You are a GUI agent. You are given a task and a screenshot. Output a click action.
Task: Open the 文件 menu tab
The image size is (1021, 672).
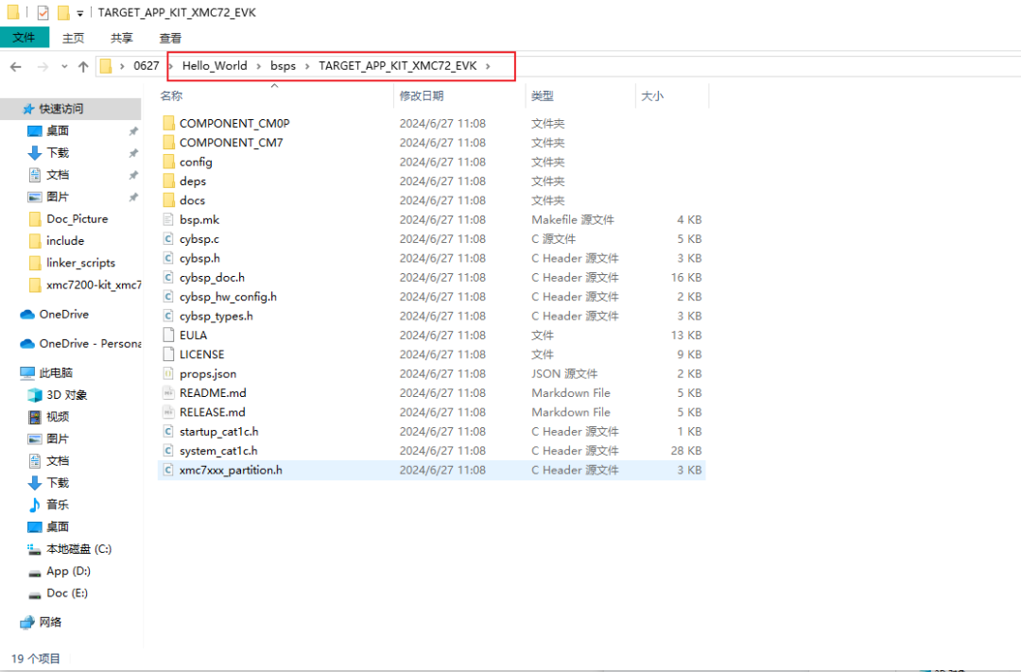[24, 38]
